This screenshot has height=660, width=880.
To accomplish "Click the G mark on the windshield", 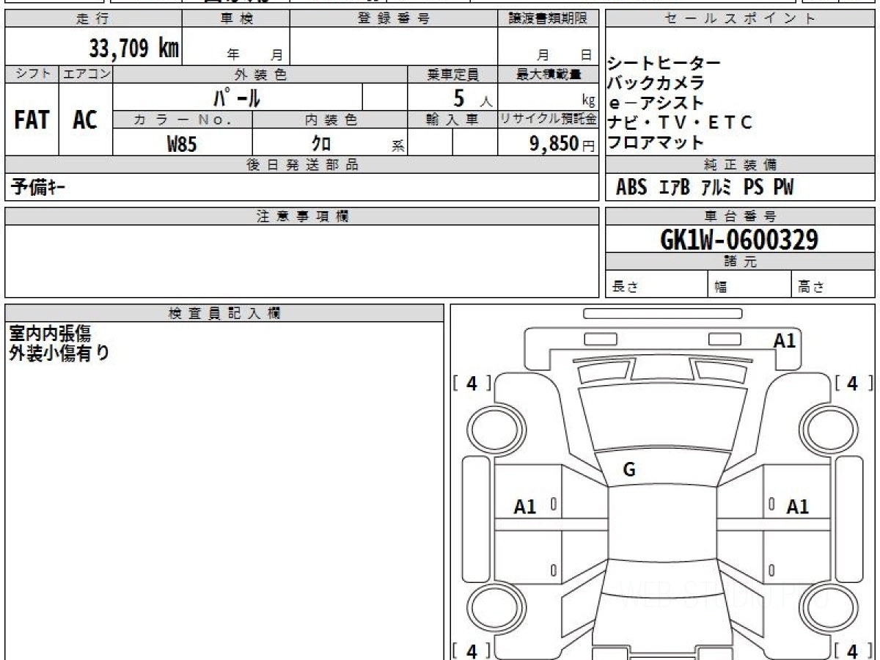I will (x=628, y=470).
